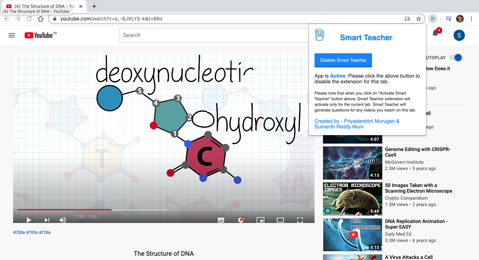
Task: Toggle the Autoplay switch
Action: coord(457,58)
